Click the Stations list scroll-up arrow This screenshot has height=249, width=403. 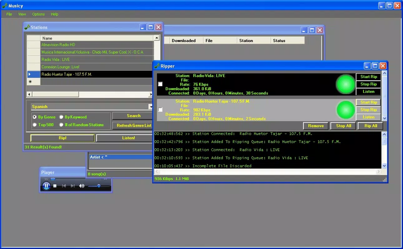(157, 38)
